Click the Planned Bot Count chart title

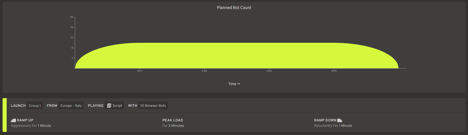click(x=234, y=8)
